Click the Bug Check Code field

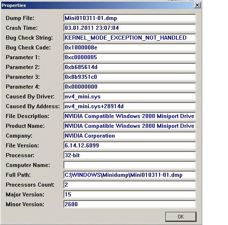[130, 47]
